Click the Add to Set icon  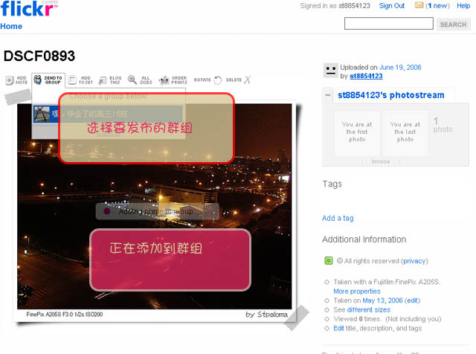[72, 80]
